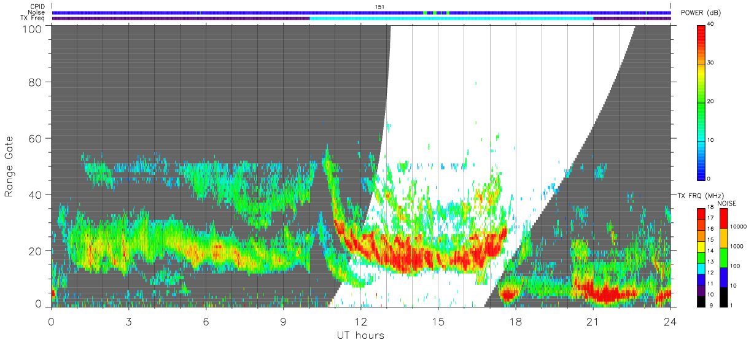Click the blue Noise status bar
The image size is (754, 348).
(x=362, y=13)
